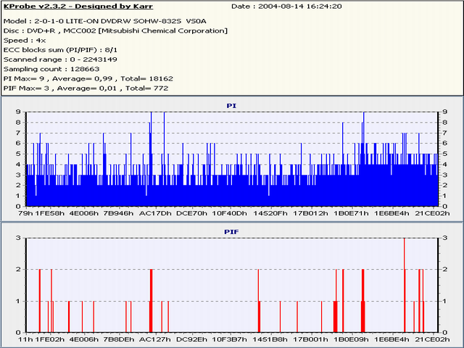Select the Disc line 'DVD+R , MCC002'

coord(61,30)
